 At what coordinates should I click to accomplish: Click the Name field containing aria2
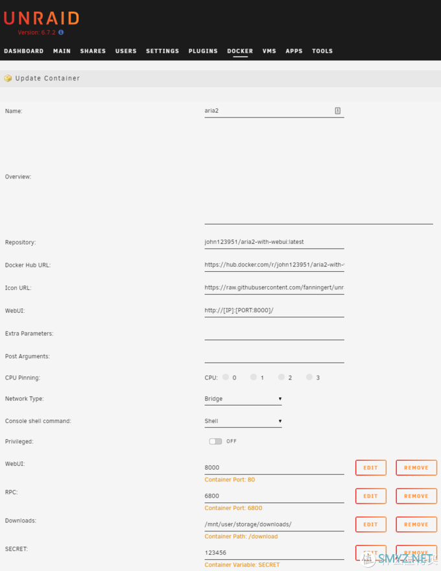[x=274, y=111]
